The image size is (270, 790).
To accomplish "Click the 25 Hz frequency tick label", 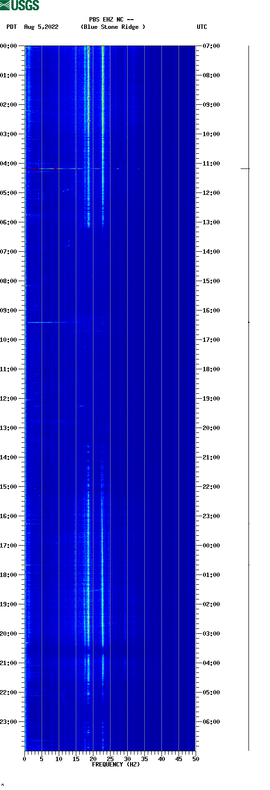I will click(x=110, y=759).
